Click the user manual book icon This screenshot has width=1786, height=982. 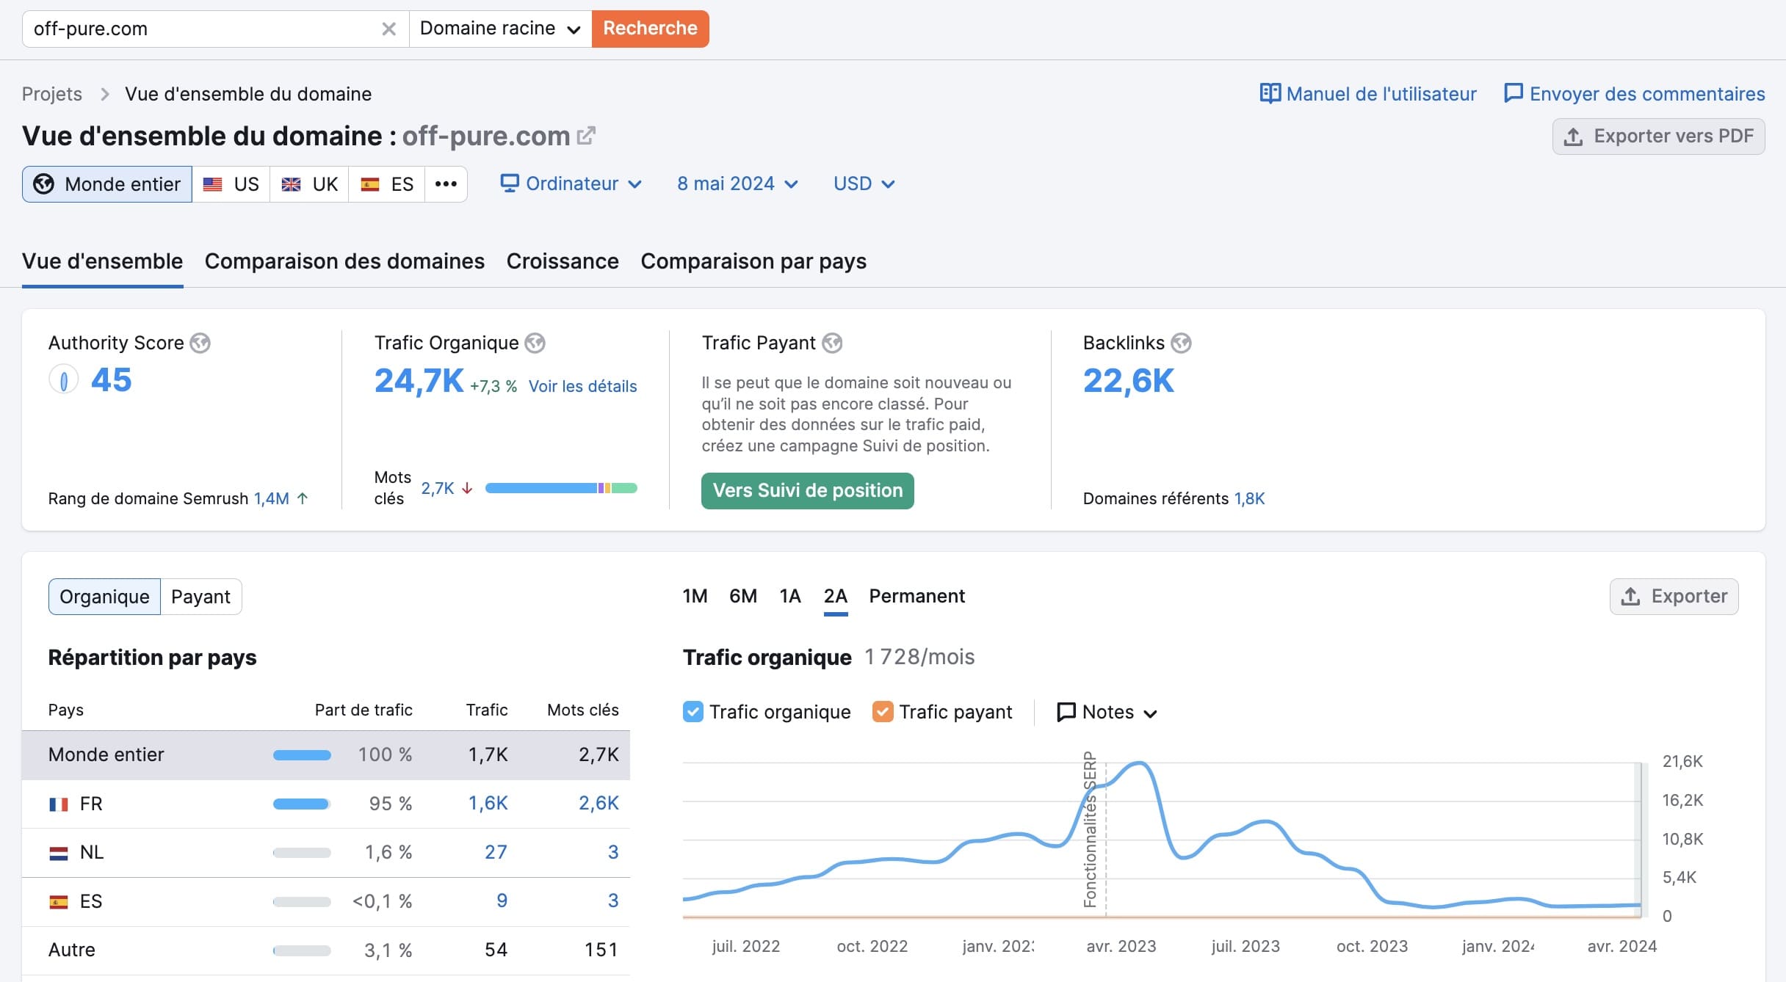[1270, 93]
